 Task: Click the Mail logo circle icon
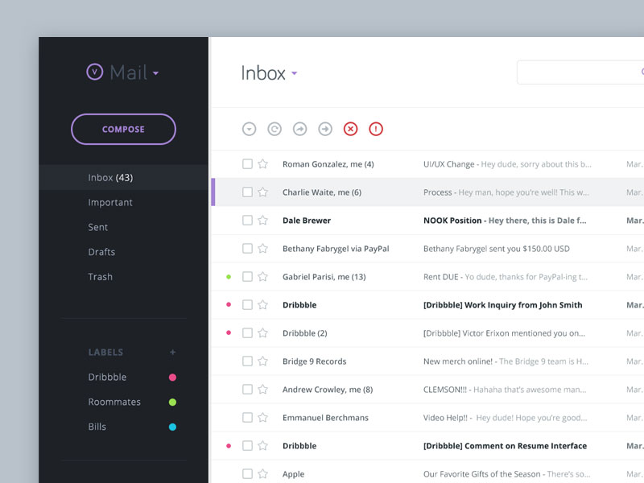[93, 72]
